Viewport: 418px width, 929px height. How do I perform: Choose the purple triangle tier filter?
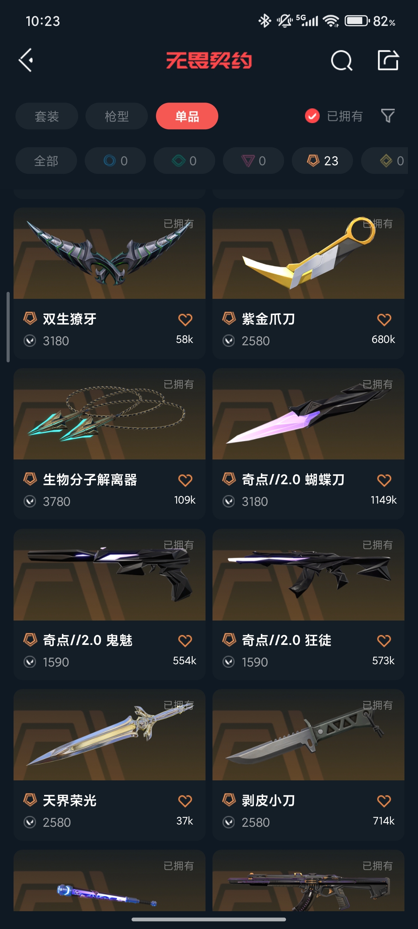254,161
